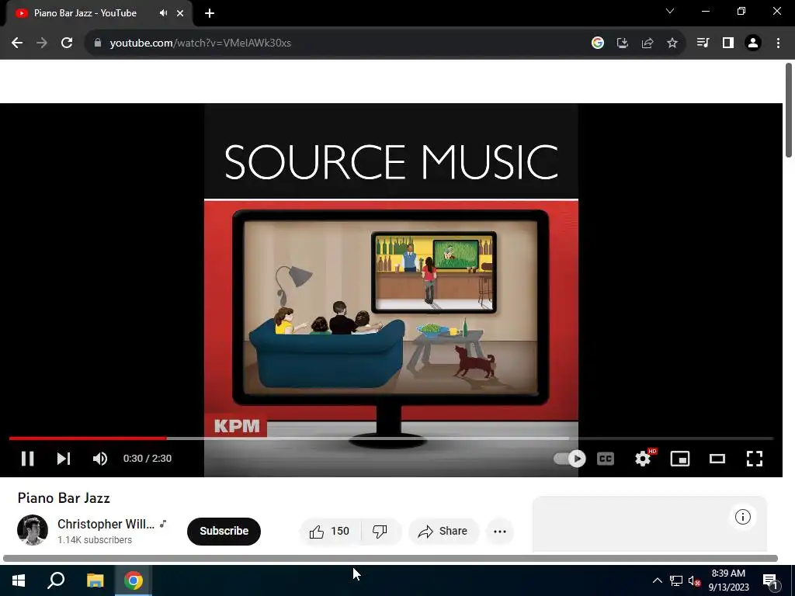Like the video with 150 likes
795x596 pixels.
coord(330,531)
